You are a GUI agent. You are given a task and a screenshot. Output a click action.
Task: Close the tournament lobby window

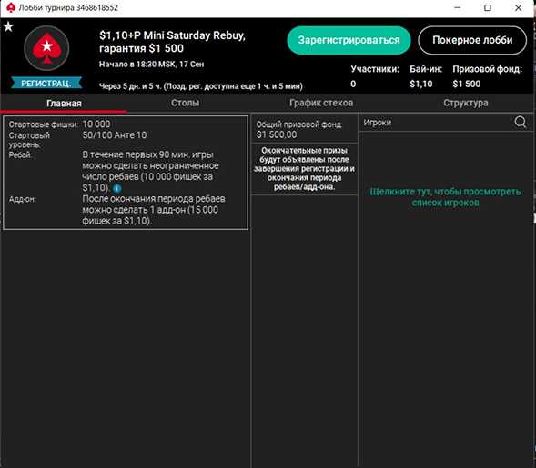tap(518, 8)
